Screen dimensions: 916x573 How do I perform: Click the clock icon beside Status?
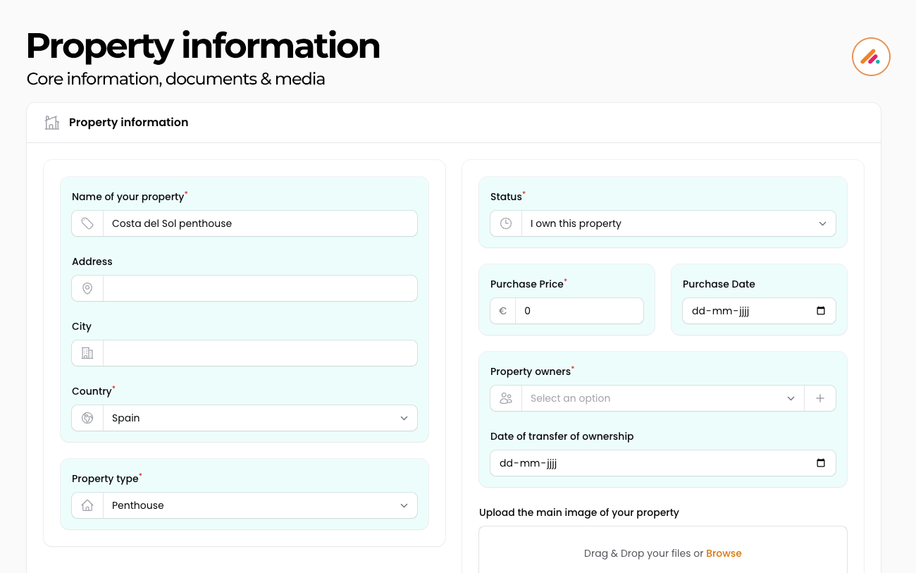[x=506, y=223]
